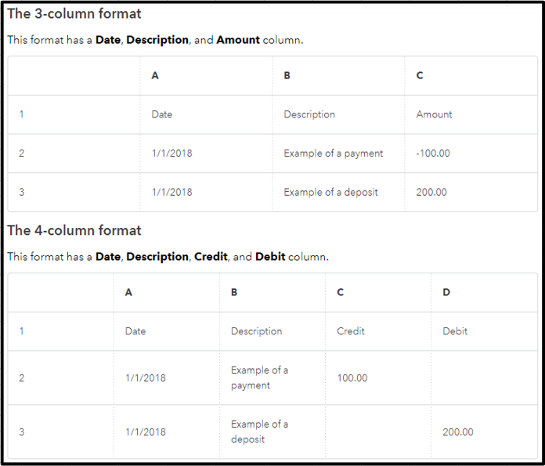Select the "Amount" cell in the 3-column table
The image size is (545, 466).
point(434,114)
